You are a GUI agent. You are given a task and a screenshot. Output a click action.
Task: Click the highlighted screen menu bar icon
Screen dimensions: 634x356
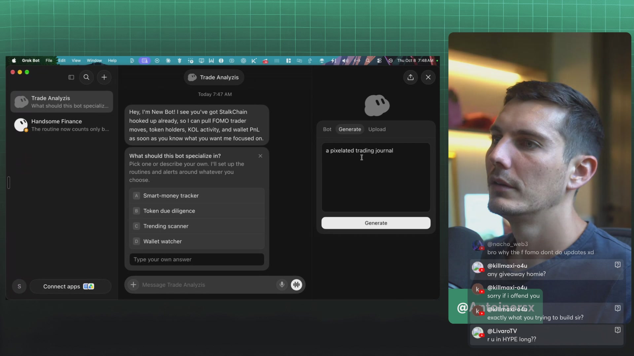[x=145, y=61]
